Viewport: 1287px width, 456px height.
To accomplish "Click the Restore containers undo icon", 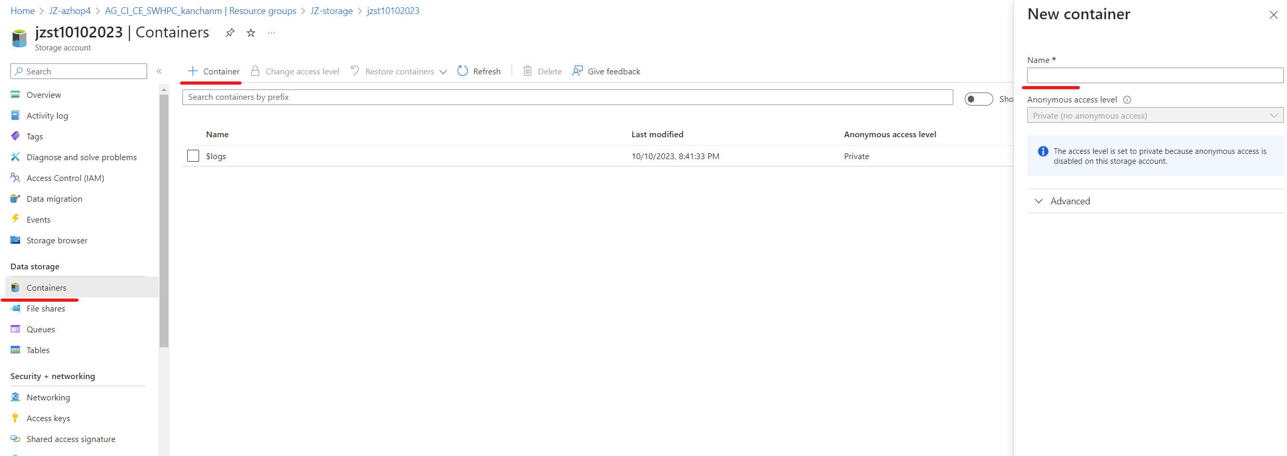I will coord(355,71).
